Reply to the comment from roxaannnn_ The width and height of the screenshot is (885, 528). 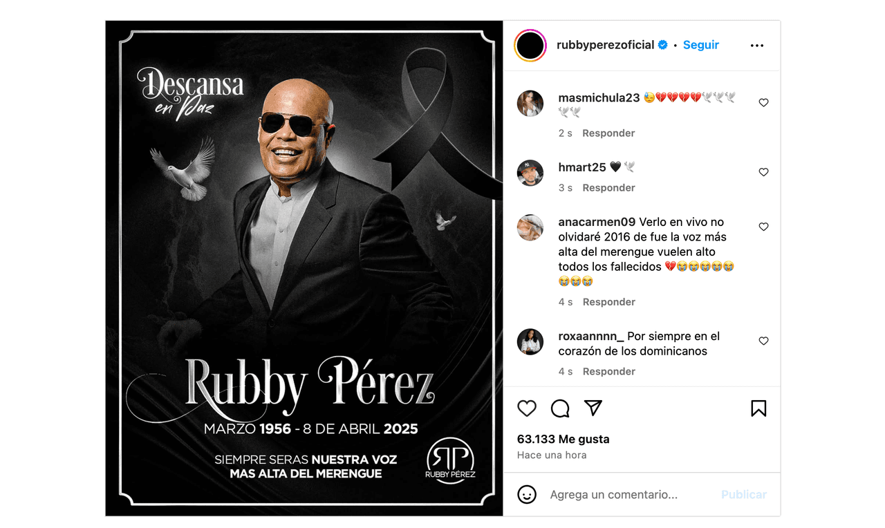pyautogui.click(x=608, y=372)
